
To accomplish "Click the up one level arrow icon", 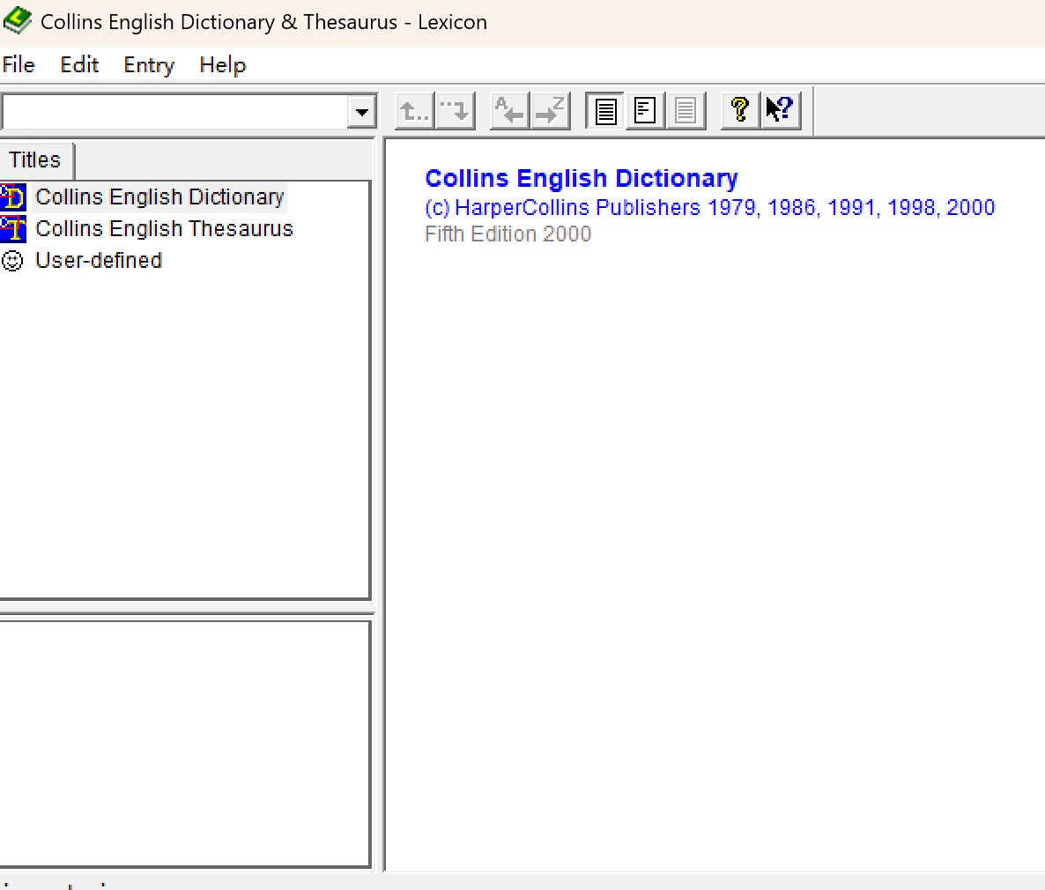I will [414, 111].
